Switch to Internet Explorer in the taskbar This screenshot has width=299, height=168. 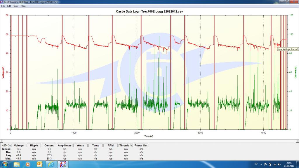[51, 164]
